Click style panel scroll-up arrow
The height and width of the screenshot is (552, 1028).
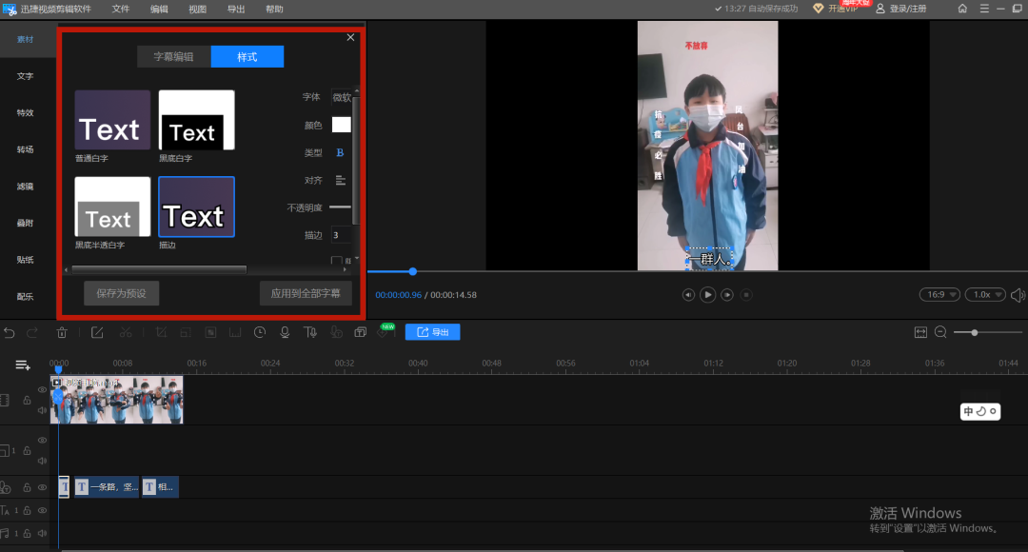[357, 90]
